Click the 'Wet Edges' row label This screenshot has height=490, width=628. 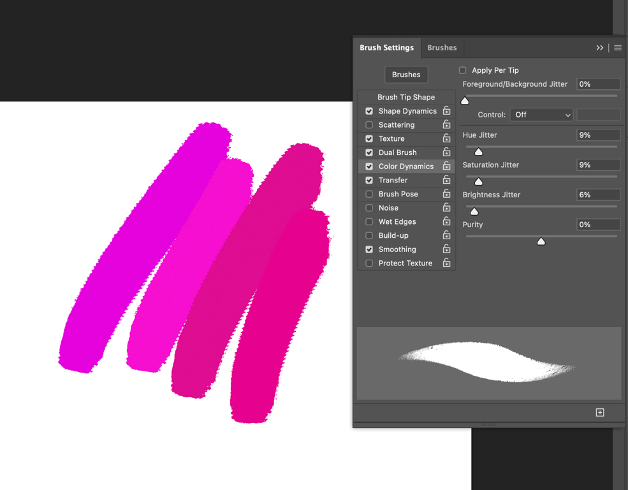(x=397, y=221)
